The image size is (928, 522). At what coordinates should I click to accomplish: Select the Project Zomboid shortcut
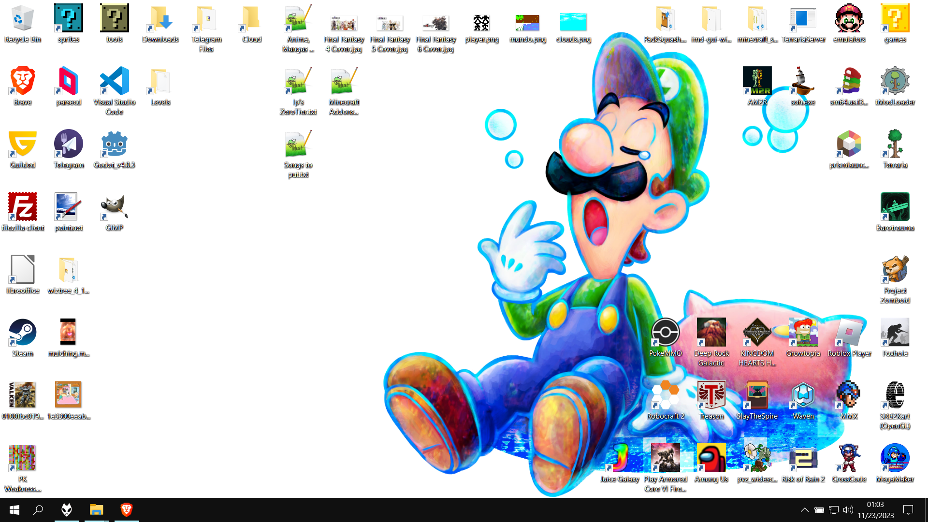click(x=895, y=279)
